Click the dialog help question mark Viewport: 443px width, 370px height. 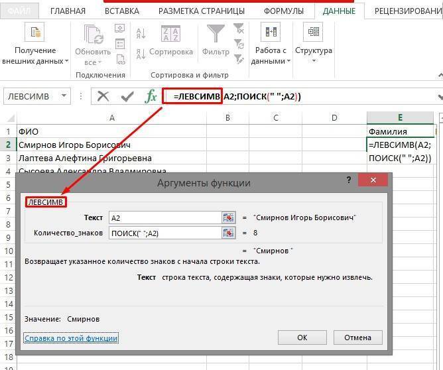coord(349,180)
